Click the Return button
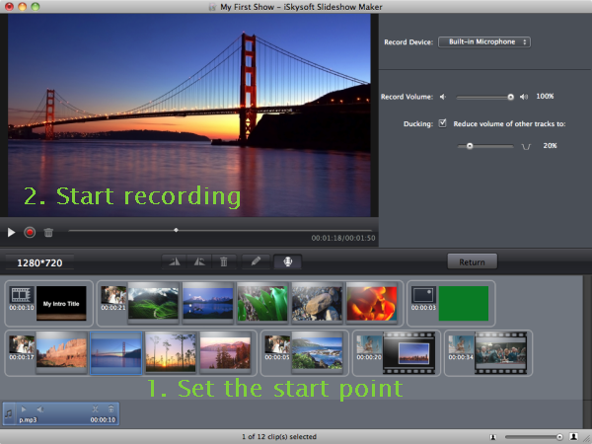Image resolution: width=592 pixels, height=444 pixels. coord(472,262)
